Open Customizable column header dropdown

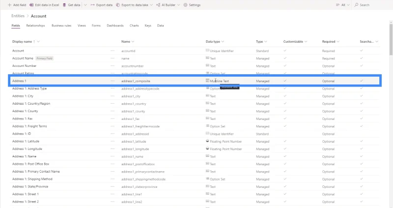306,42
